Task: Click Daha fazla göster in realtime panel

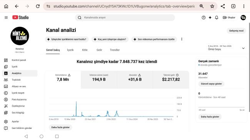Action: (x=210, y=117)
